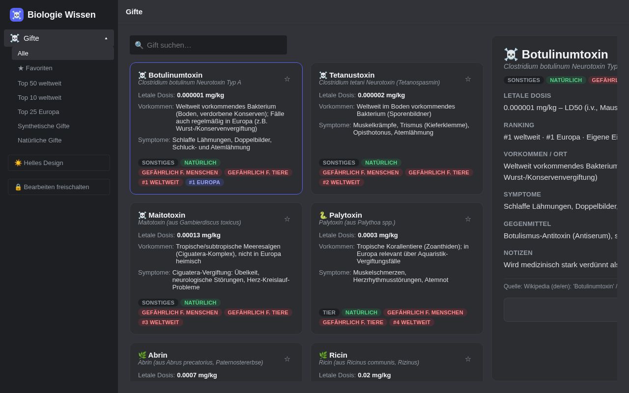629x393 pixels.
Task: Click the TIER tag on Palytoxin card
Action: click(x=329, y=312)
